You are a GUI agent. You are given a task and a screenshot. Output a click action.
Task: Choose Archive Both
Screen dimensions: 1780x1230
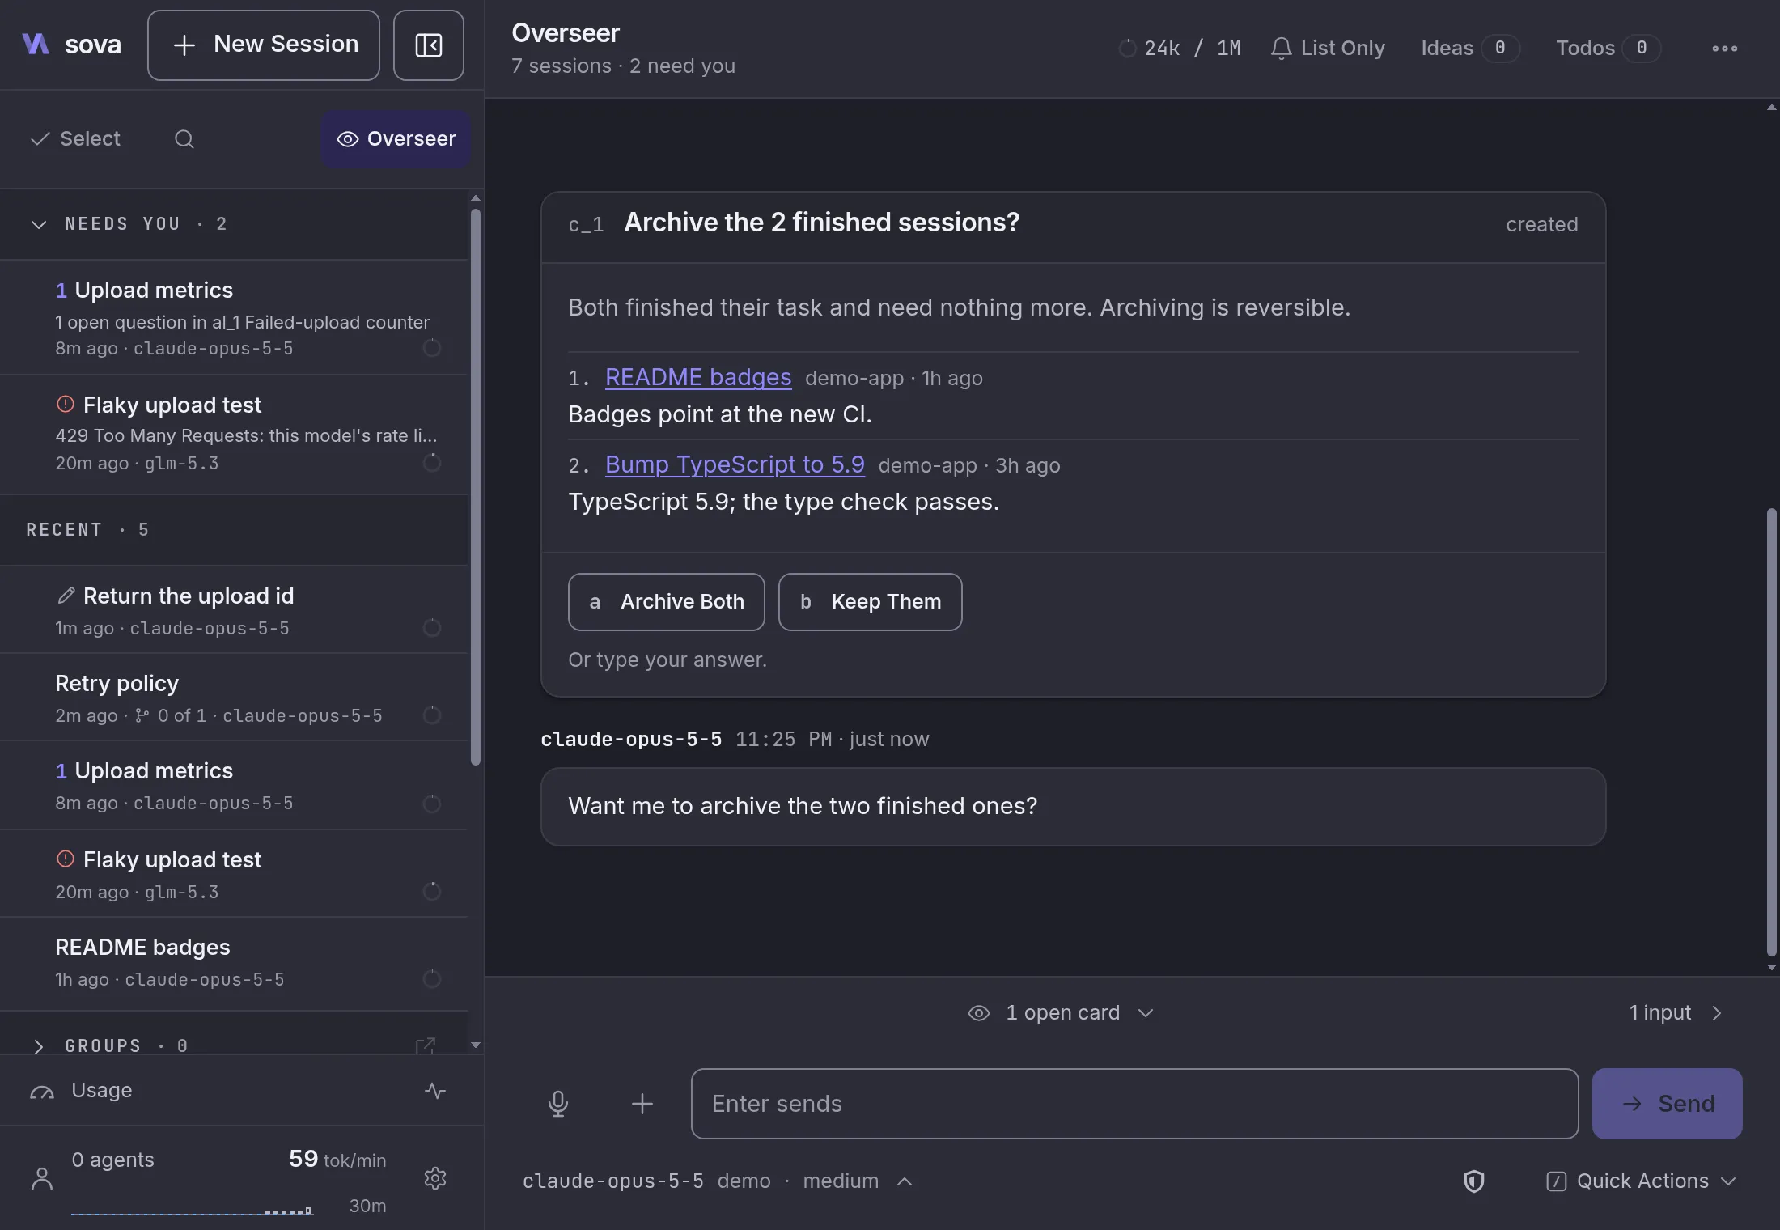pos(666,602)
